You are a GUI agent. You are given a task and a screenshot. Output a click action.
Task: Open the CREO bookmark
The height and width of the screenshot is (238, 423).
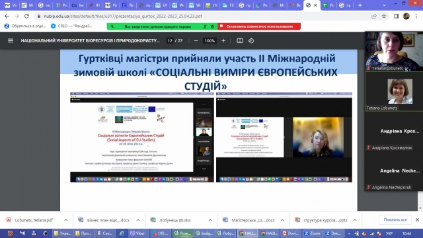pyautogui.click(x=72, y=26)
